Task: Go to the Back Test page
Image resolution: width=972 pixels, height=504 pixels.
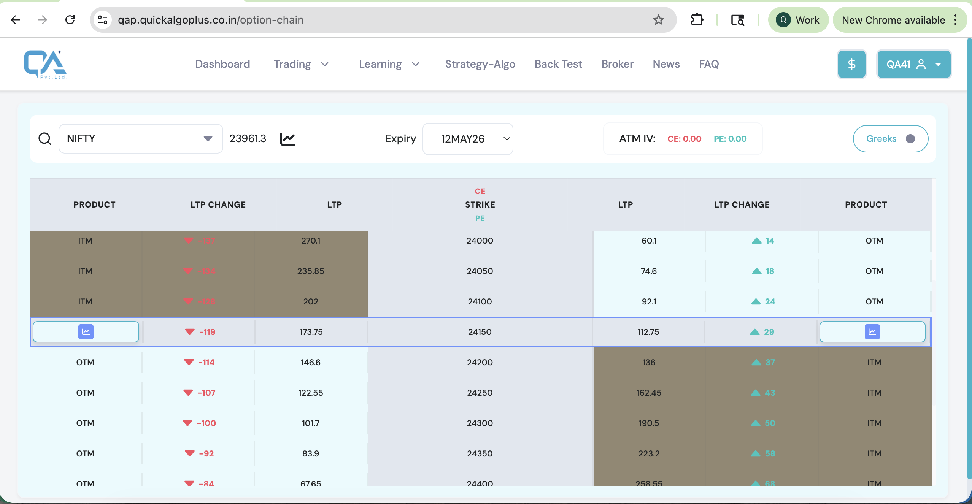Action: pyautogui.click(x=558, y=64)
